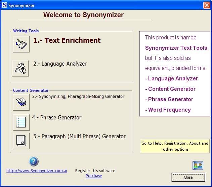Open the Text Enrichment tool icon

click(x=21, y=44)
